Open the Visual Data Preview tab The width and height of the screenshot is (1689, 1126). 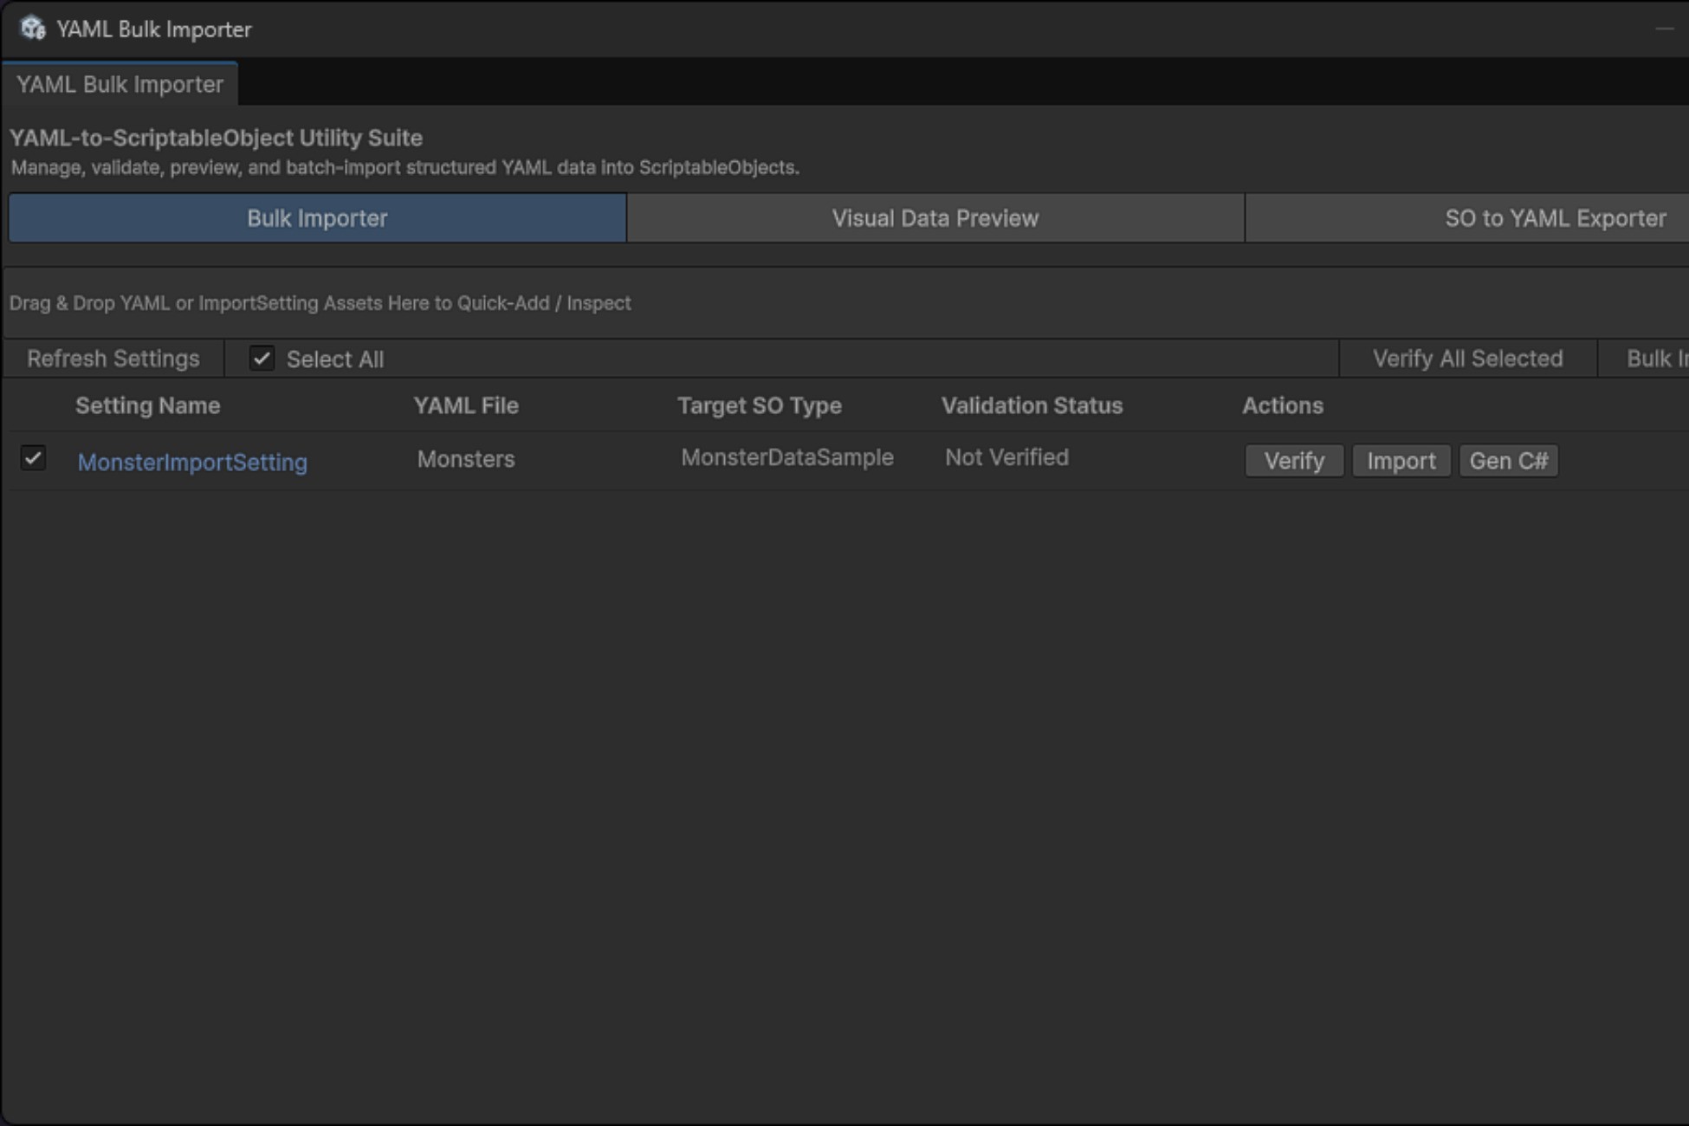[935, 218]
